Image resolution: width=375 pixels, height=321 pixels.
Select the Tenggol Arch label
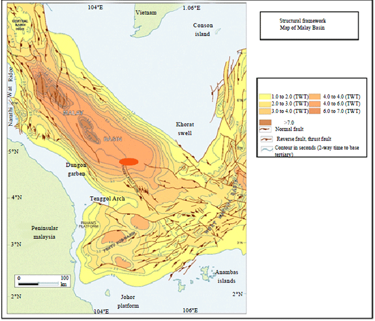point(107,199)
